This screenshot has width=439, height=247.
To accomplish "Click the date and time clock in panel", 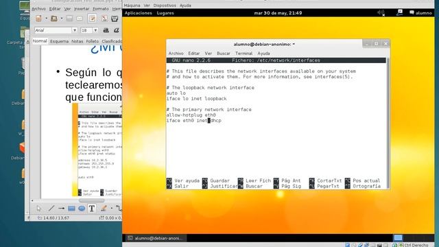I will point(278,13).
